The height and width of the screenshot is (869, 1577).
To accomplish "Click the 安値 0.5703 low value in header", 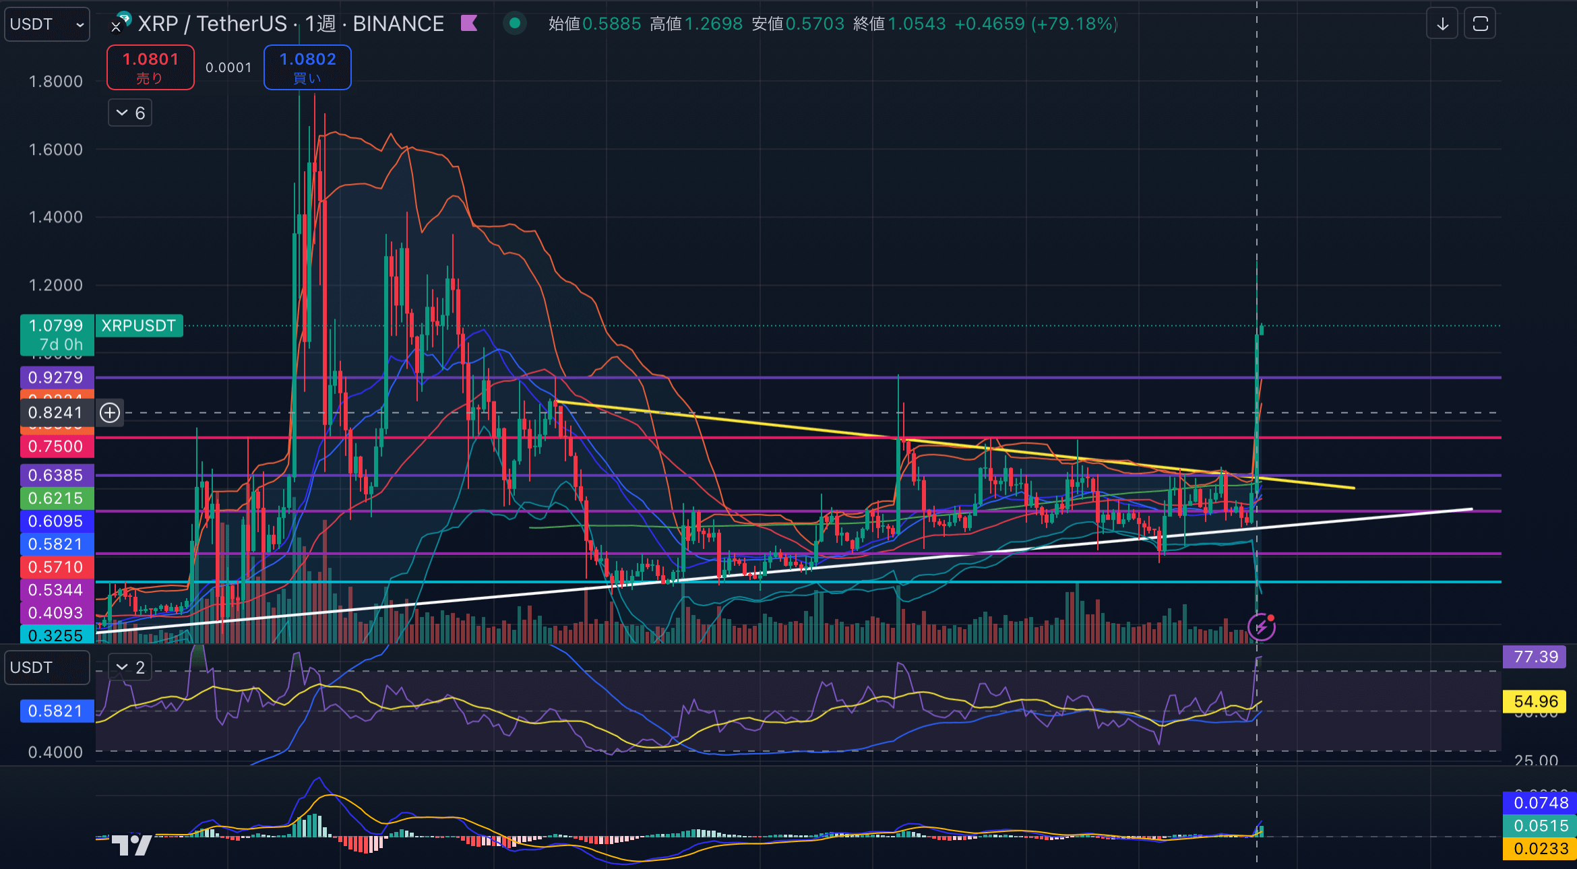I will 798,24.
